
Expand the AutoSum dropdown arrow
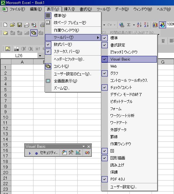click(134, 25)
